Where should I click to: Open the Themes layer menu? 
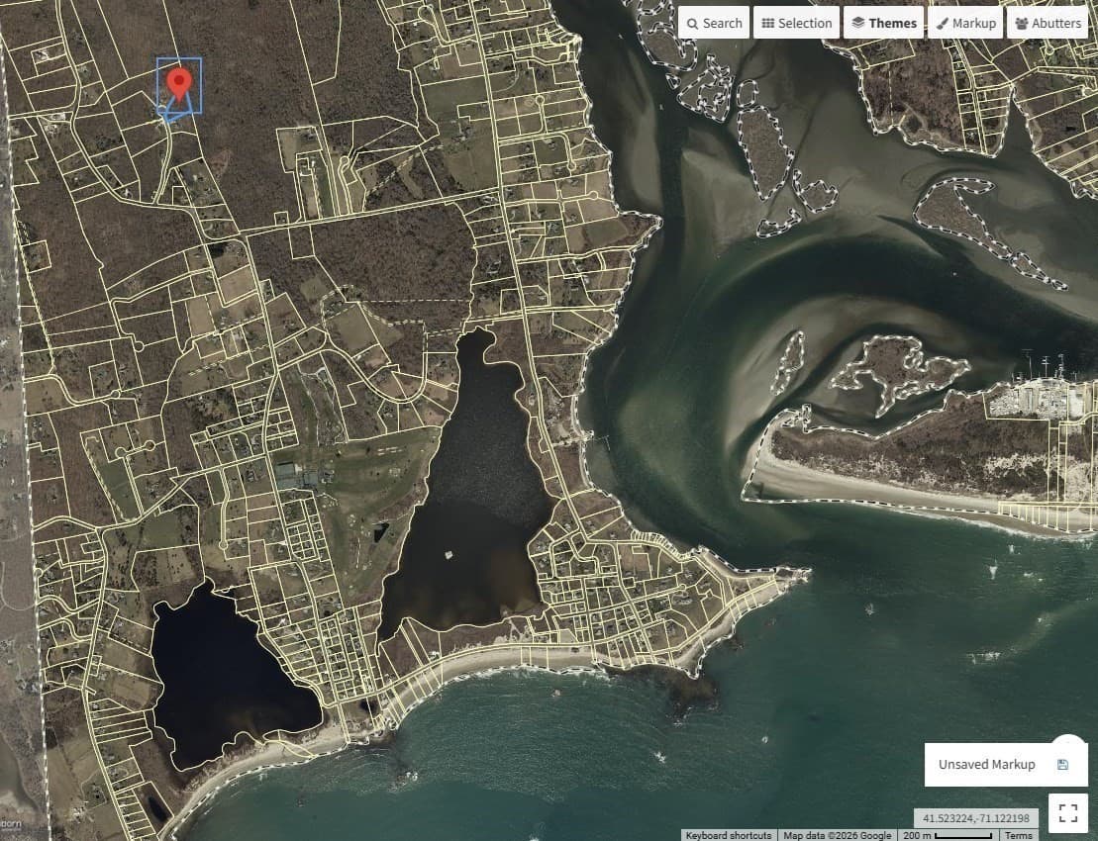click(884, 23)
